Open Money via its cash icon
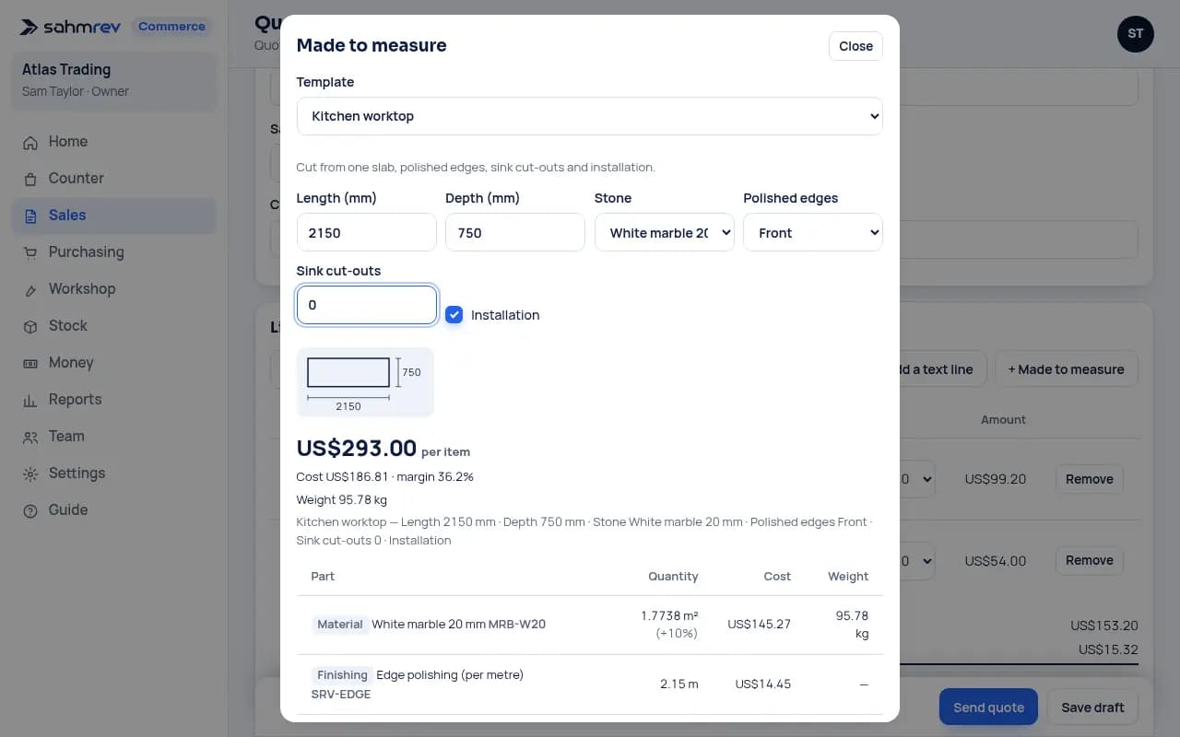Screen dimensions: 1180x737 tap(30, 363)
